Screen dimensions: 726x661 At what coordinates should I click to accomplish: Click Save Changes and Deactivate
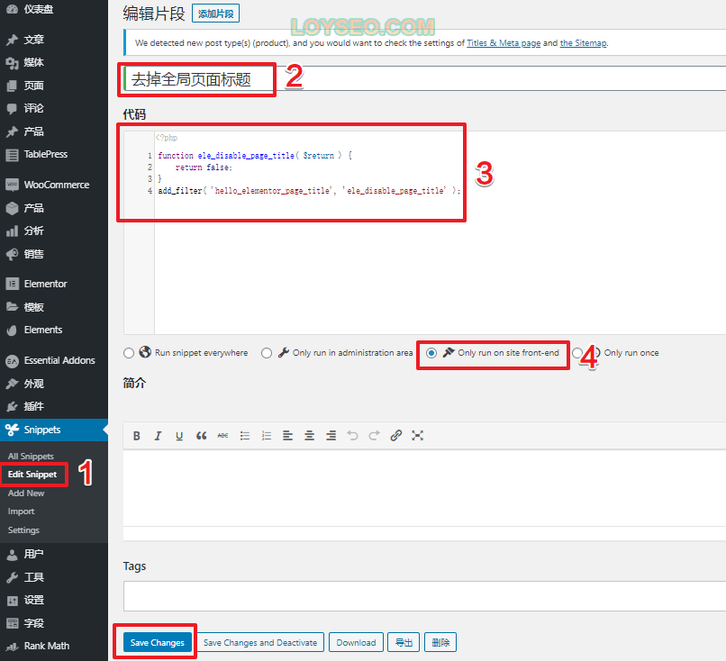coord(260,642)
